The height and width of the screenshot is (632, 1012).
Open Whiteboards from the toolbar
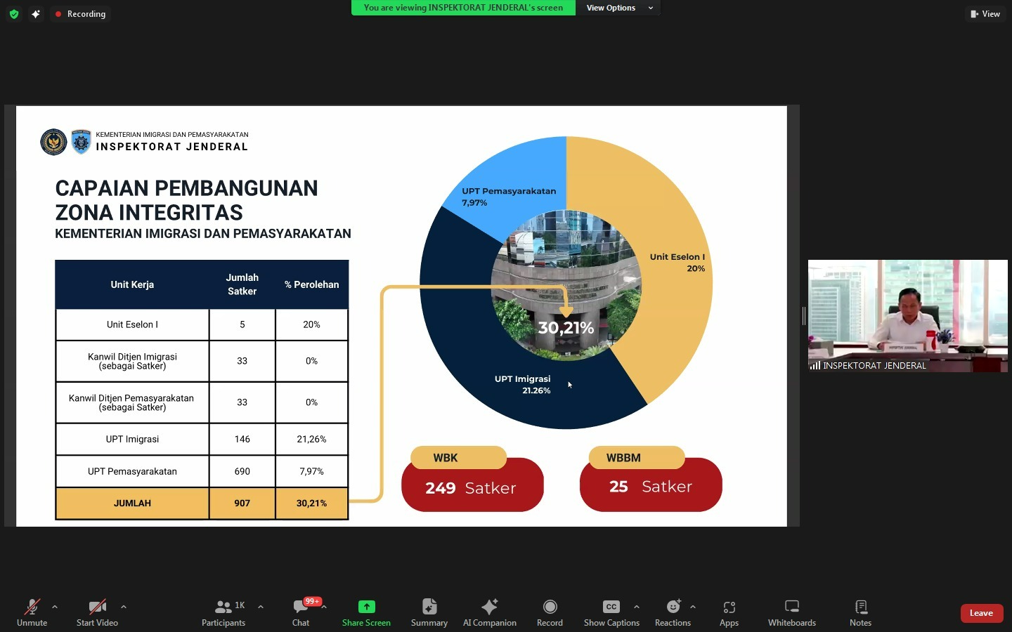(791, 612)
